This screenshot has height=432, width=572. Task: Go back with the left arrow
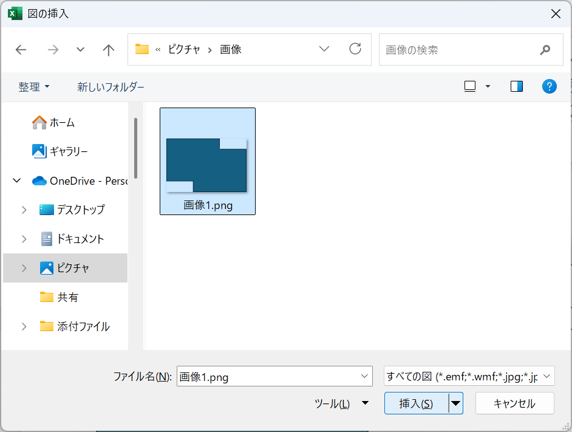point(21,50)
